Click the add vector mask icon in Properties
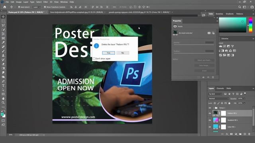The width and height of the screenshot is (255, 143). coord(213,33)
